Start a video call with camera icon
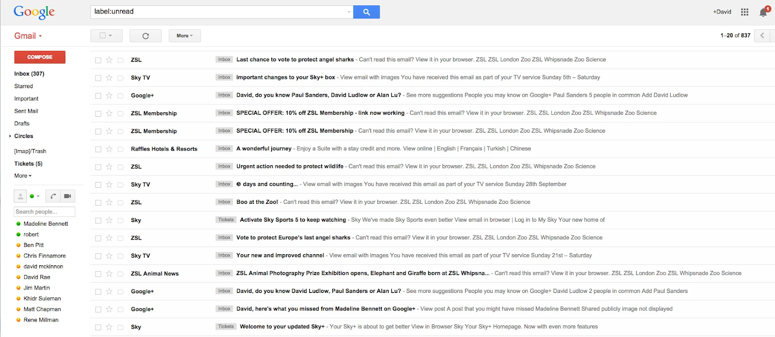The width and height of the screenshot is (775, 337). coord(68,196)
